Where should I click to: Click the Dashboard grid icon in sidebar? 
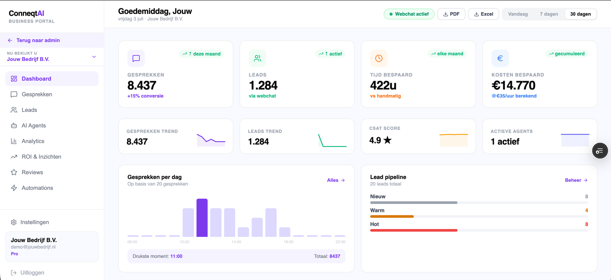(x=14, y=79)
